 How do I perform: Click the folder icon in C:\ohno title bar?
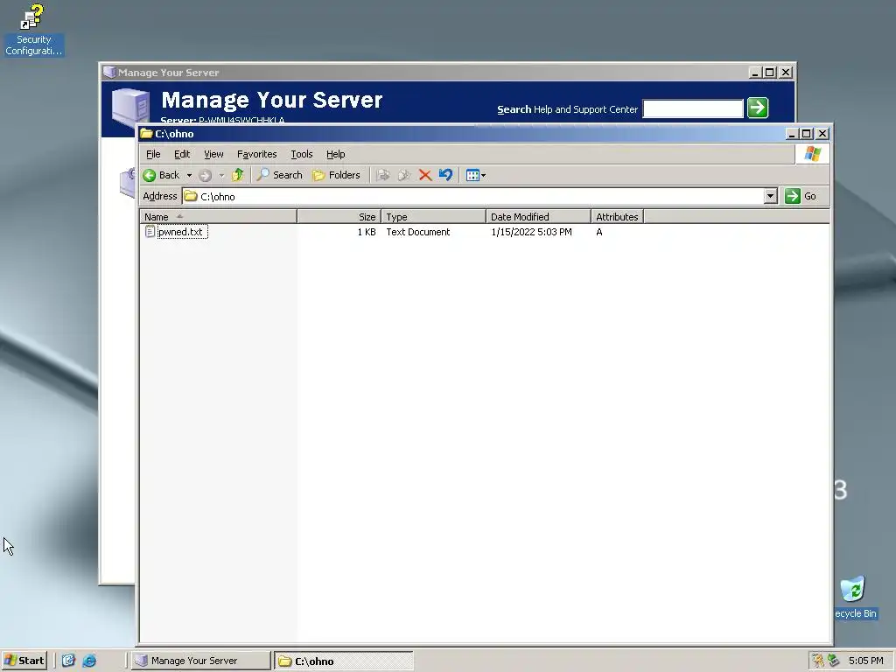(147, 134)
